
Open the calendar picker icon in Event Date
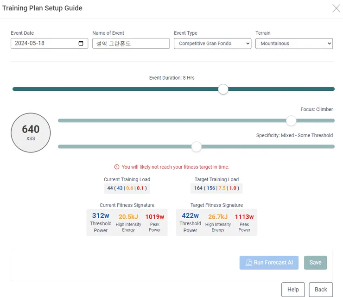(81, 43)
